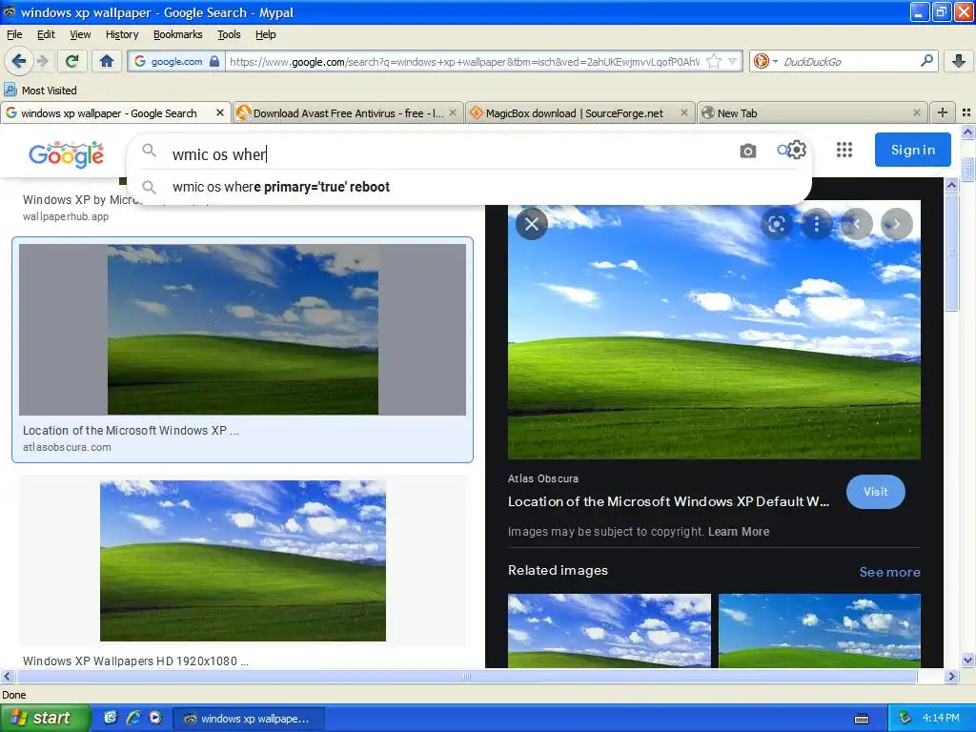This screenshot has height=732, width=976.
Task: Open the first related image thumbnail
Action: (609, 631)
